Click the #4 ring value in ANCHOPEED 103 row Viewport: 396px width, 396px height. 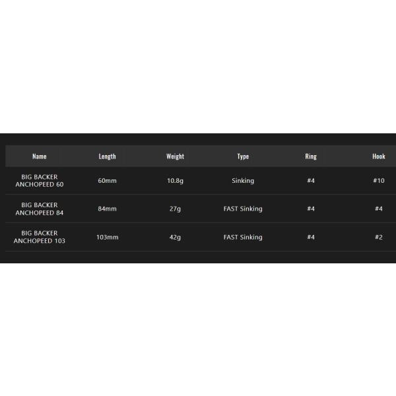click(x=311, y=237)
